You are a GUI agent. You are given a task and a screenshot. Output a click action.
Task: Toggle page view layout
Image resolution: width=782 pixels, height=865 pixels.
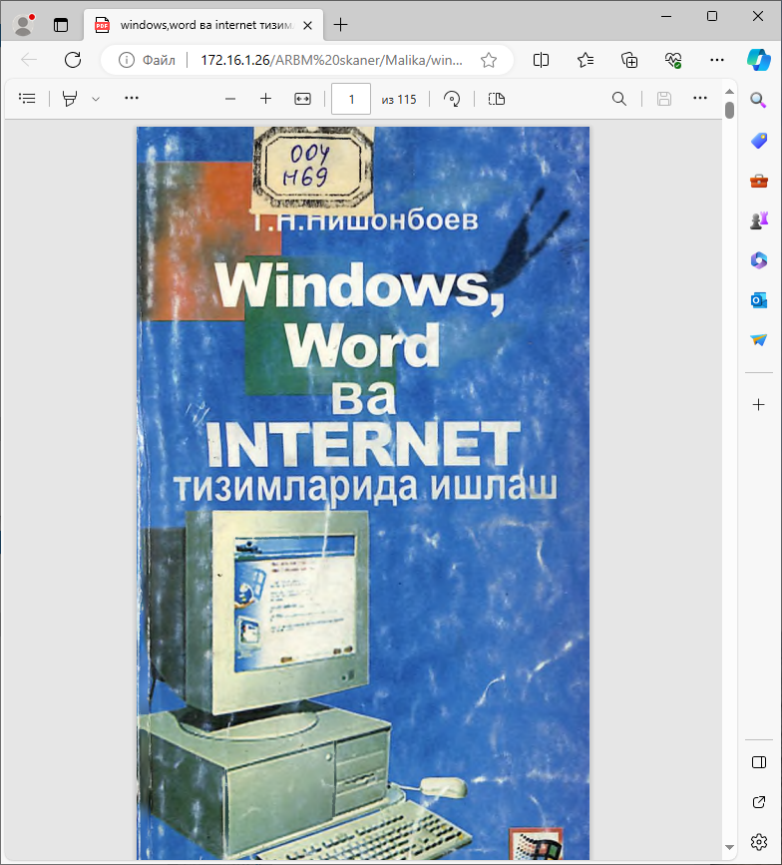point(497,99)
